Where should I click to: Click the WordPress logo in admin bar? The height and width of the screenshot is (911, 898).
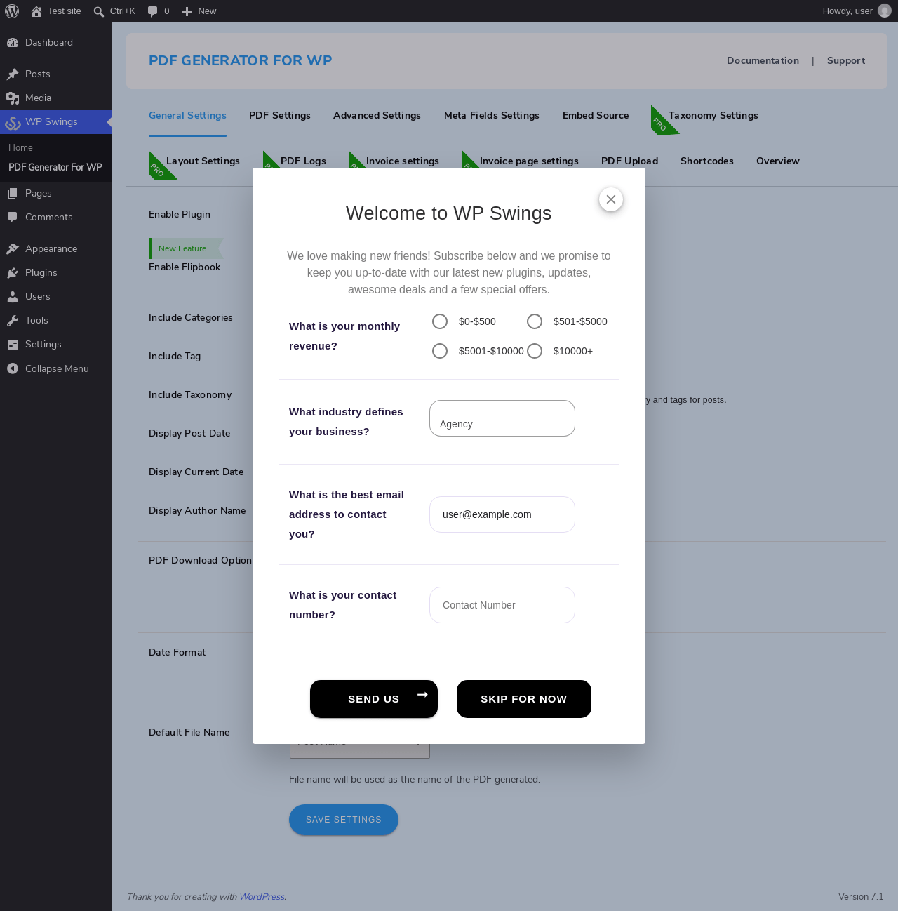click(x=12, y=11)
